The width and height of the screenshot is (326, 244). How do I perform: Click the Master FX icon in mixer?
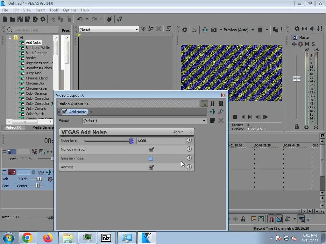pyautogui.click(x=294, y=44)
